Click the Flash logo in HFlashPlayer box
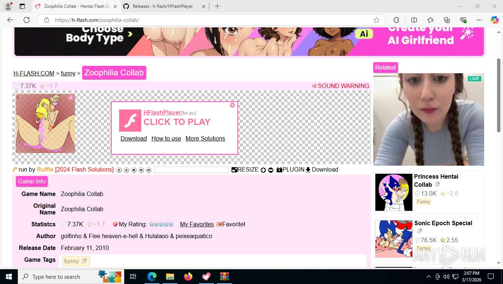503x284 pixels. coord(130,121)
